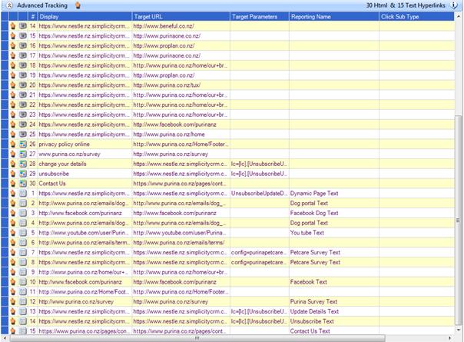Click tracking hand icon of unsubscribe row 29

pyautogui.click(x=13, y=174)
